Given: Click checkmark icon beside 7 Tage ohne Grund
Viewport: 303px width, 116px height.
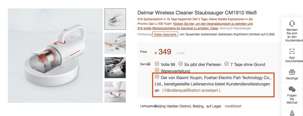Looking at the screenshot, I should pyautogui.click(x=227, y=64).
